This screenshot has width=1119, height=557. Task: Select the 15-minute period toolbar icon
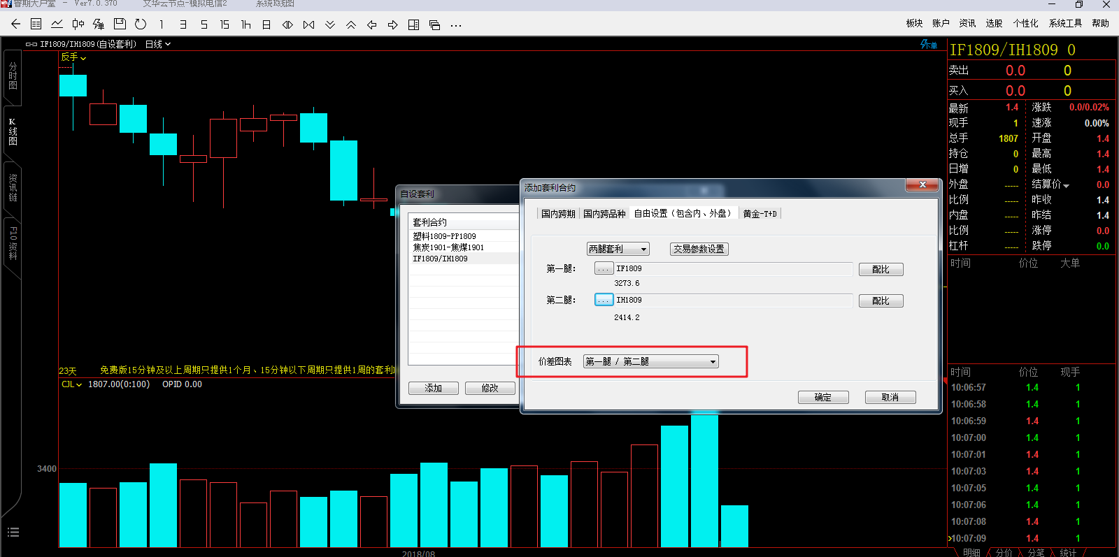pyautogui.click(x=224, y=24)
